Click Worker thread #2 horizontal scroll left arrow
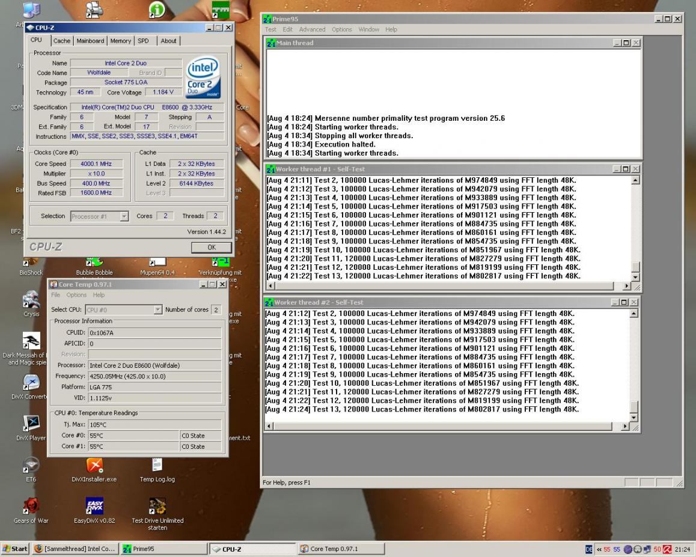696x557 pixels. coord(269,426)
